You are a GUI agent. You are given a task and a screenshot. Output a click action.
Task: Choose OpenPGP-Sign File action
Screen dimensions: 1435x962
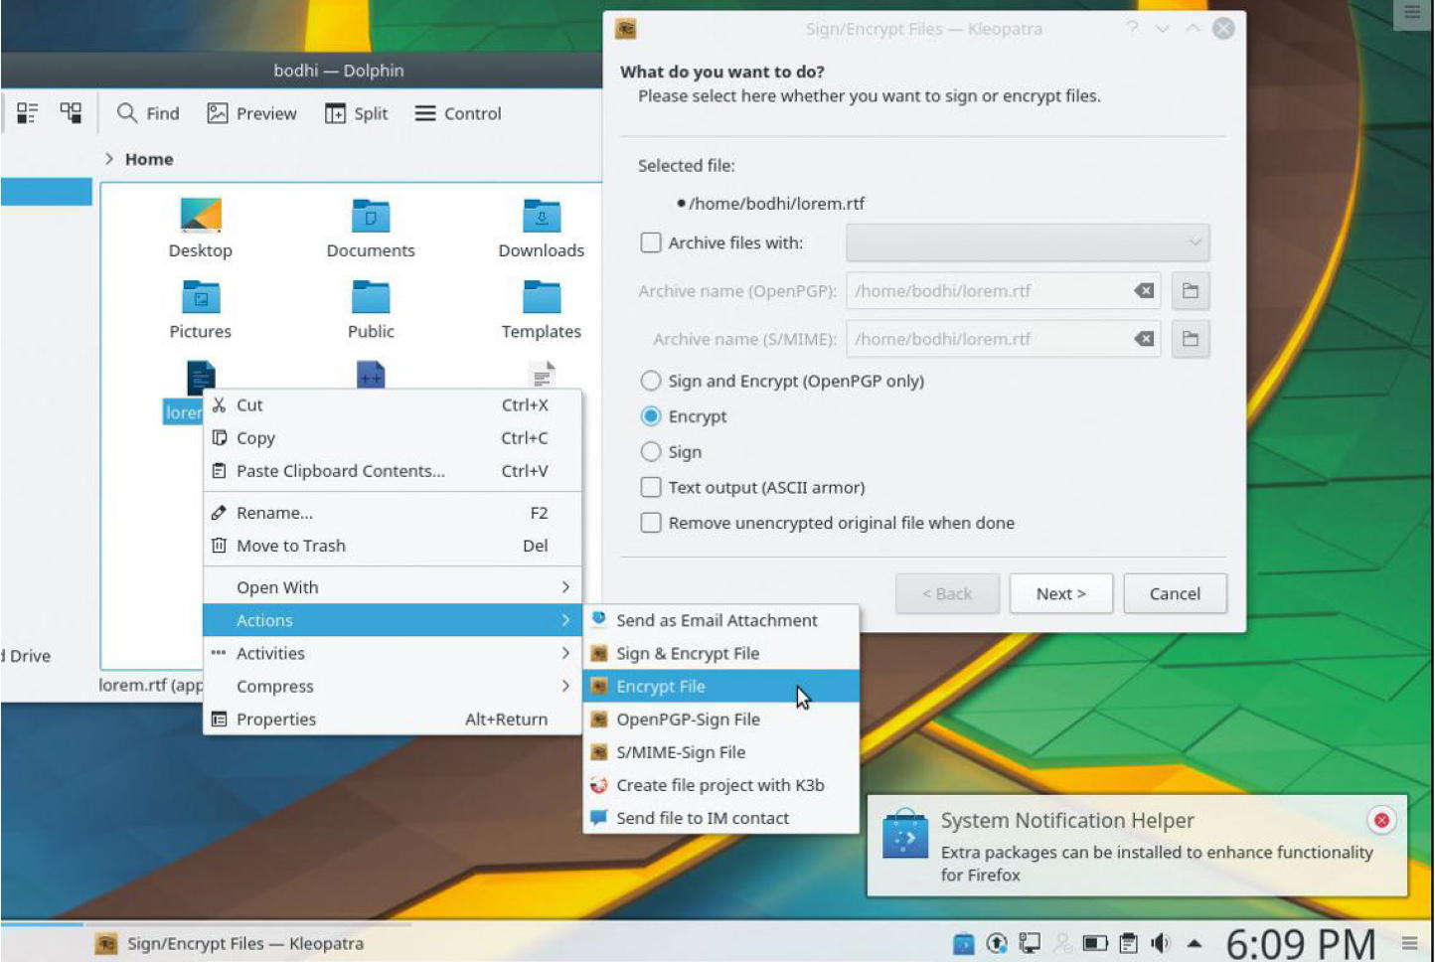720,719
